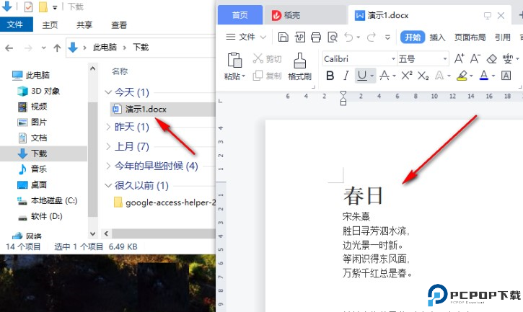523x312 pixels.
Task: Switch to the 开始 ribbon tab
Action: [413, 37]
